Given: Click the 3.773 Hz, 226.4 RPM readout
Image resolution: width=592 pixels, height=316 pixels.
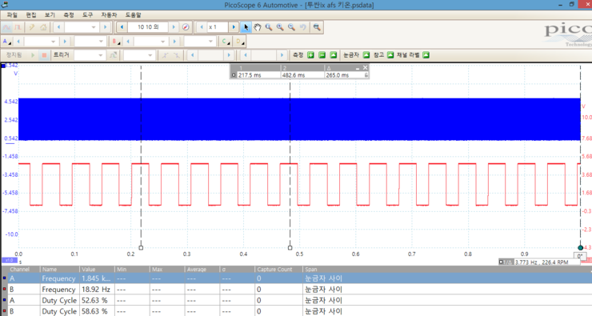Looking at the screenshot, I should (x=542, y=262).
